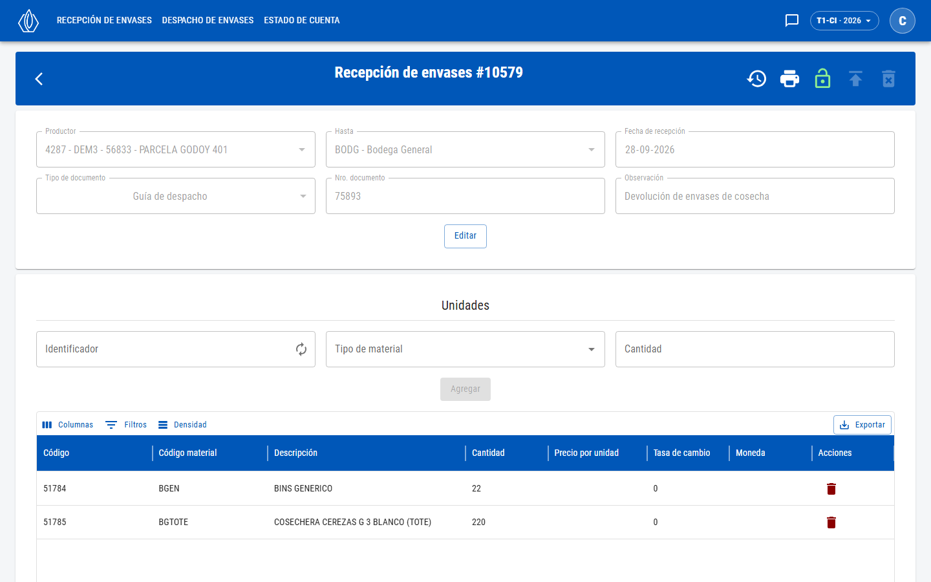Image resolution: width=931 pixels, height=582 pixels.
Task: Open Estado de Cuenta menu
Action: 302,21
